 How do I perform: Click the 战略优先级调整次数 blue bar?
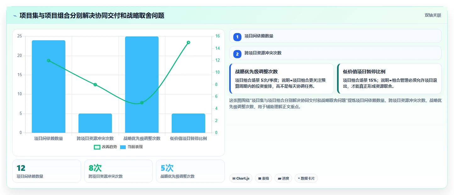pyautogui.click(x=142, y=85)
